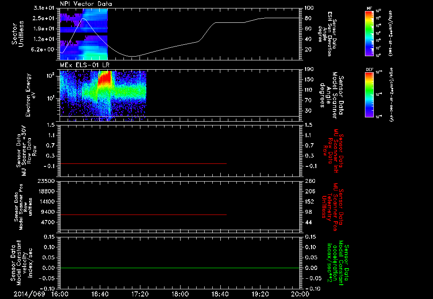
Task: Click the '4700' scanner position tick label
Action: (x=48, y=222)
